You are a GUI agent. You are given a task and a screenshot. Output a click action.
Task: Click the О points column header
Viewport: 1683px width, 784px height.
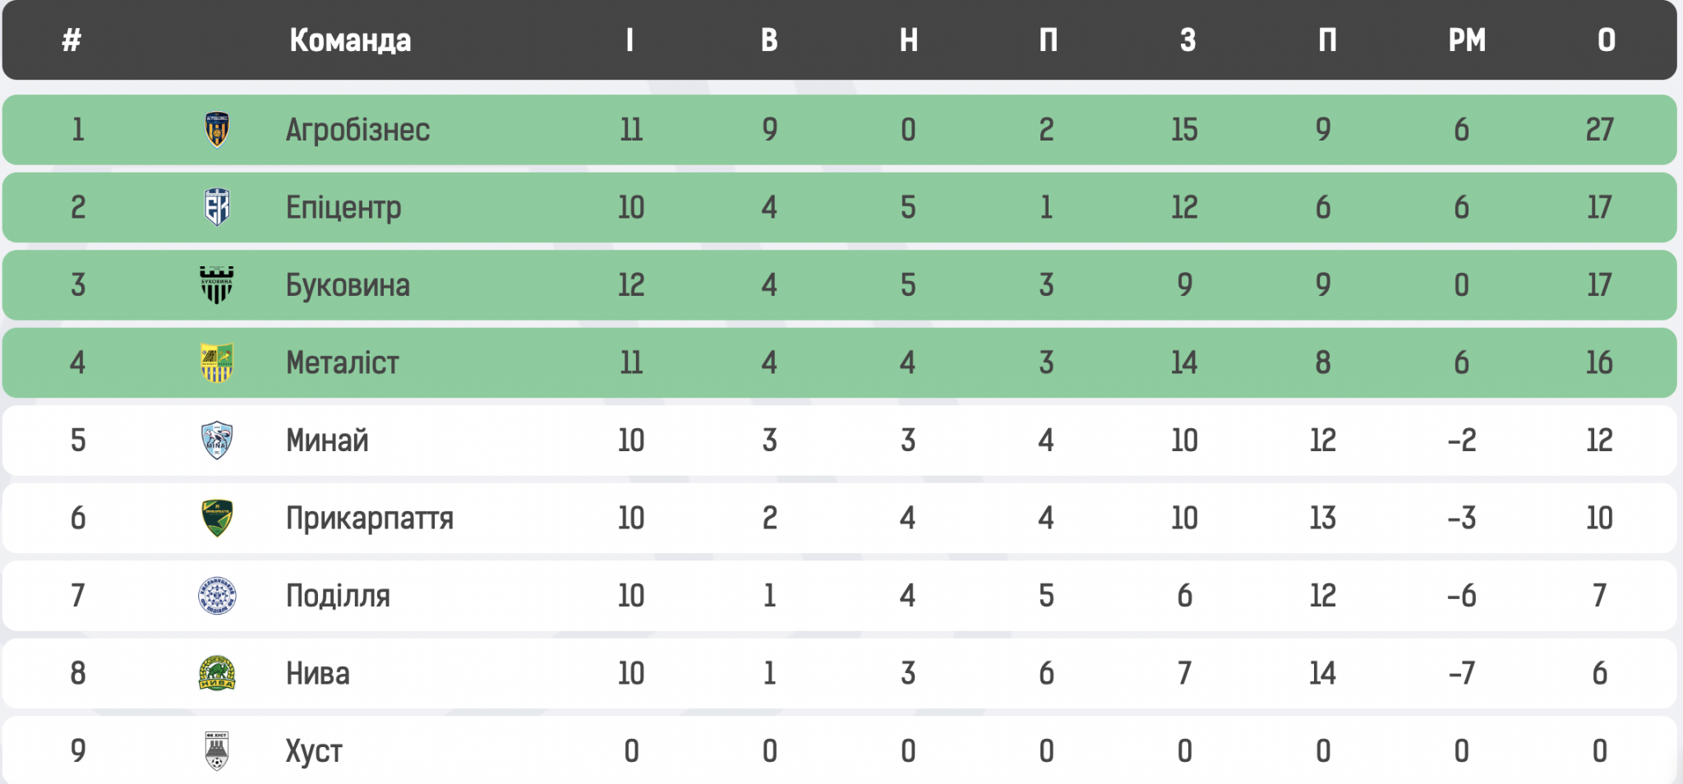coord(1607,40)
